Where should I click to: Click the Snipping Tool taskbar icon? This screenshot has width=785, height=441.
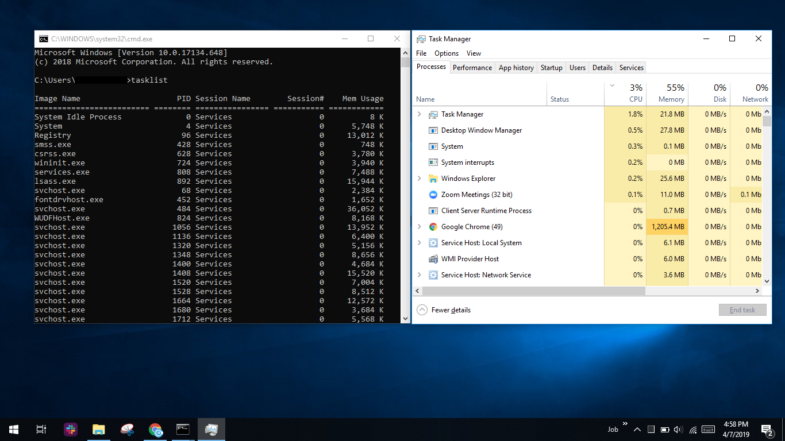127,429
